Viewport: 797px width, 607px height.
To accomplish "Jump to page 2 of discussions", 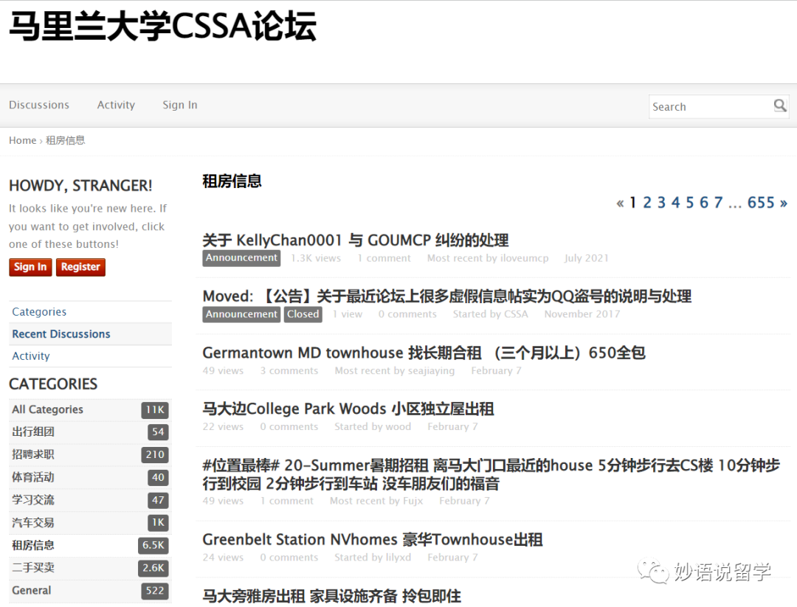I will (x=647, y=203).
